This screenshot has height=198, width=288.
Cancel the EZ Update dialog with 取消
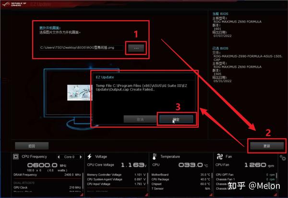140,119
